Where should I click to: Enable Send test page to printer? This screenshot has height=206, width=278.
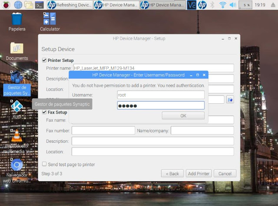pyautogui.click(x=44, y=164)
